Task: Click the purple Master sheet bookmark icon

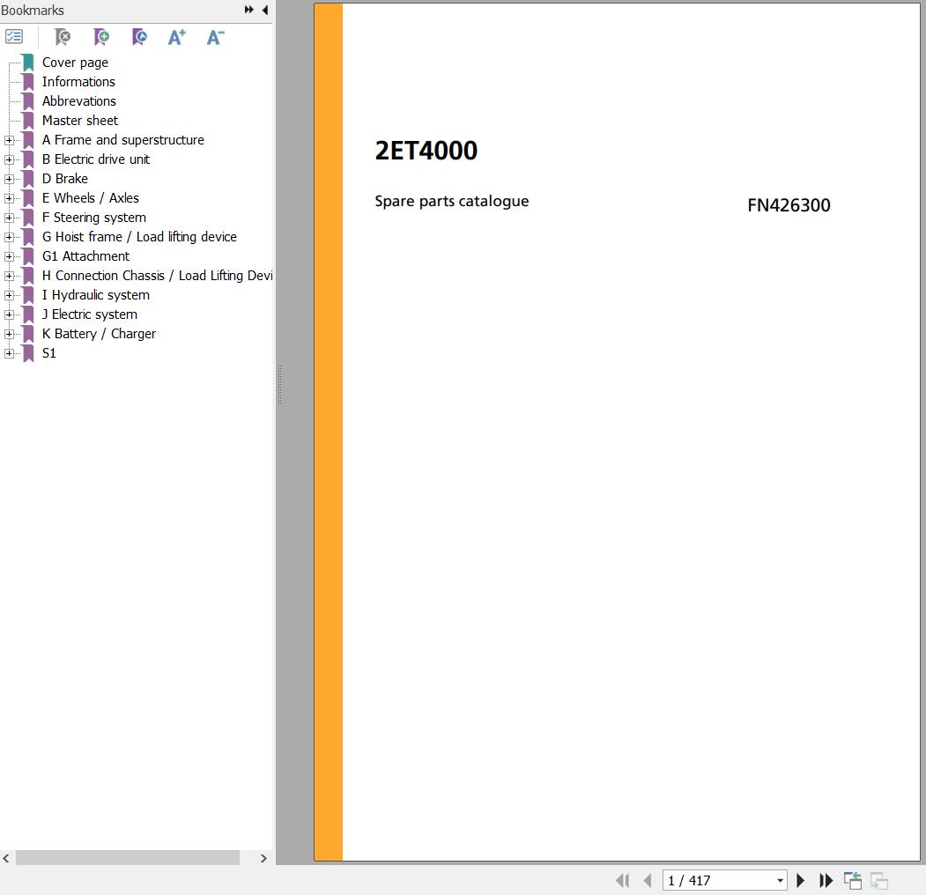Action: pos(28,121)
